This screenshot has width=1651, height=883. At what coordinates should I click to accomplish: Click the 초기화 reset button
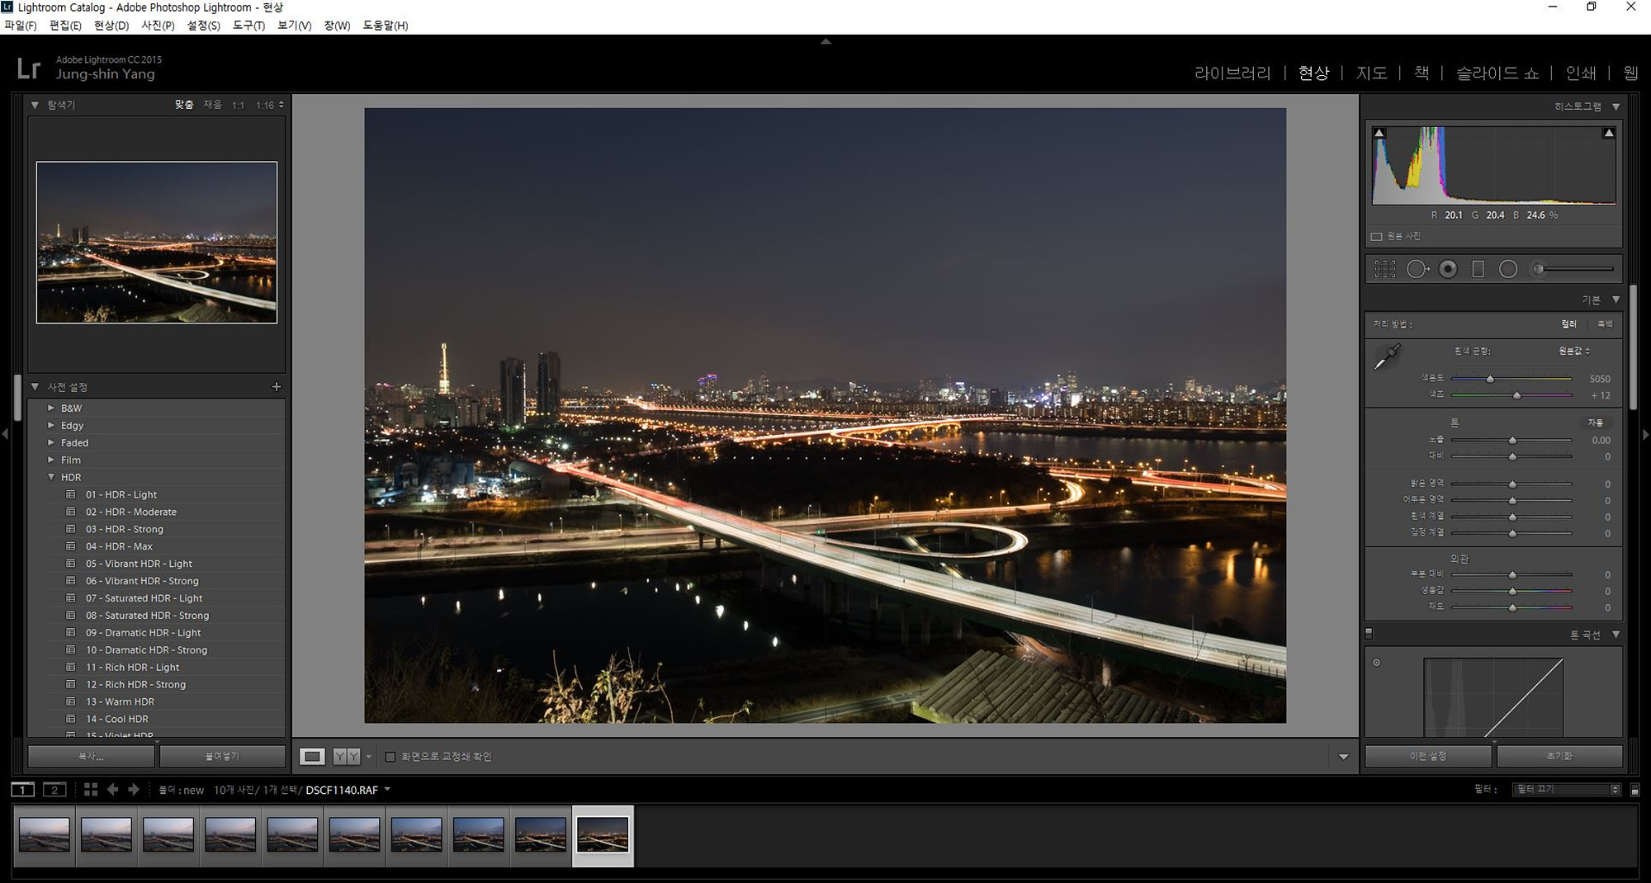(1559, 756)
